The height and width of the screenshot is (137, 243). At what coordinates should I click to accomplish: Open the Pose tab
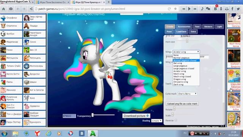pos(169,32)
